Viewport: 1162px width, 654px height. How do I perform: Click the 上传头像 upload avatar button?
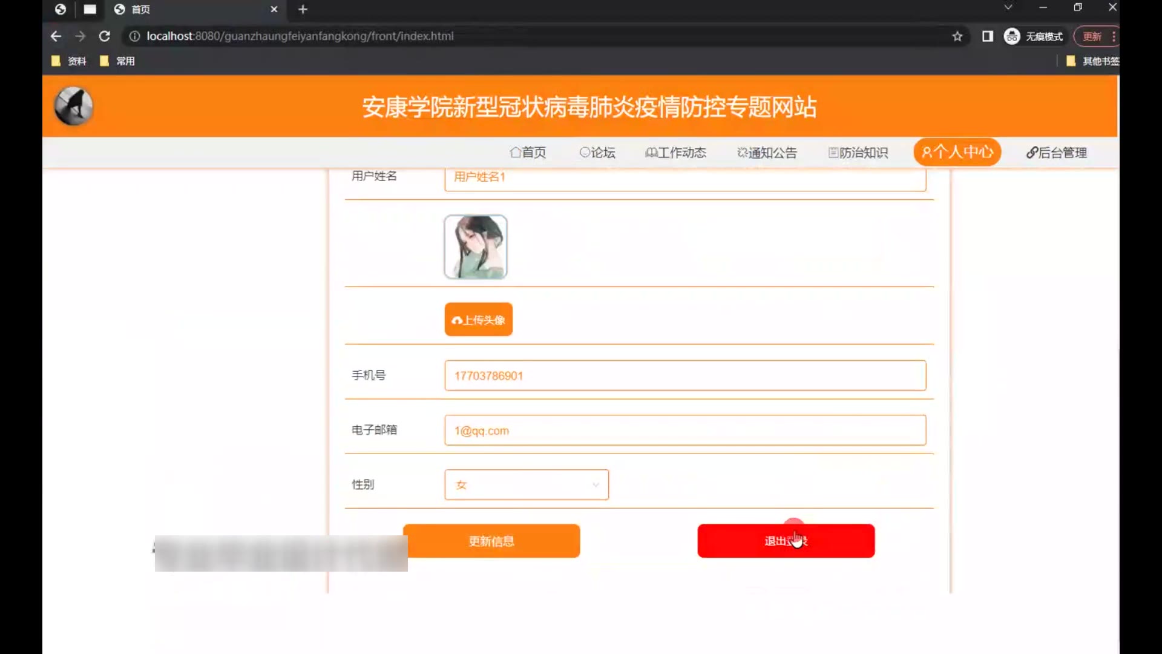[478, 319]
